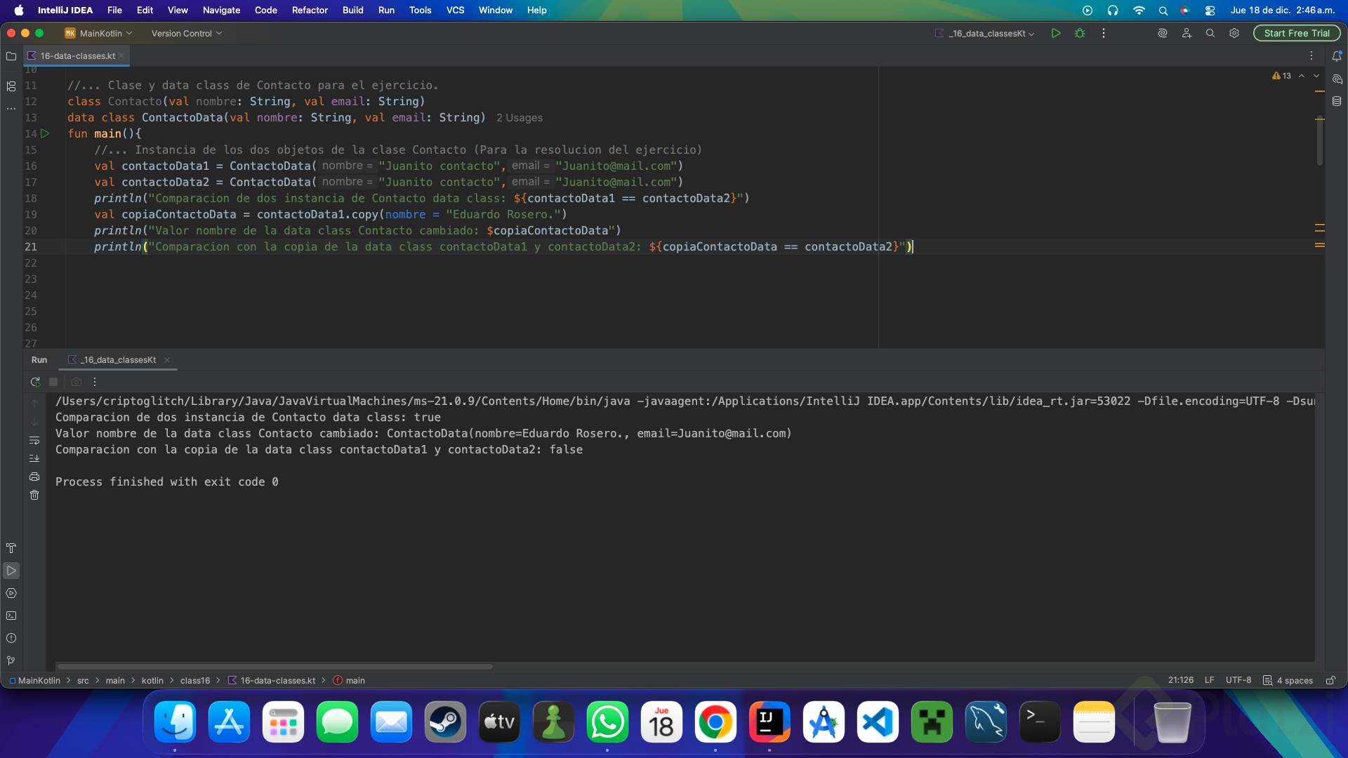This screenshot has width=1348, height=758.
Task: Click the Stop button in Run panel
Action: 53,382
